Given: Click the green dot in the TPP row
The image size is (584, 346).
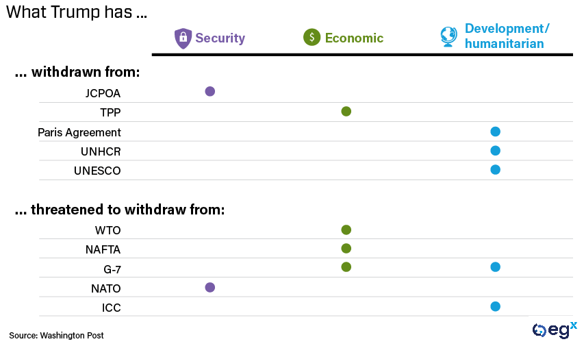Looking at the screenshot, I should (346, 111).
